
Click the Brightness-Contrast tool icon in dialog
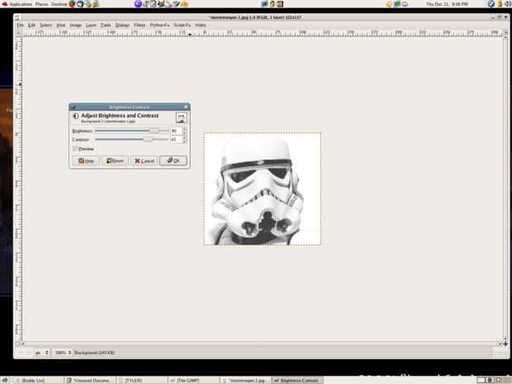coord(76,116)
